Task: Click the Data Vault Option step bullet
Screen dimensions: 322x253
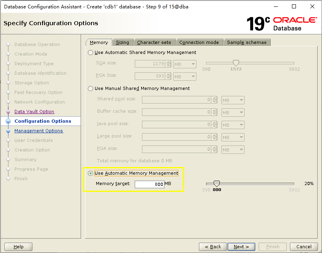Action: [x=8, y=112]
